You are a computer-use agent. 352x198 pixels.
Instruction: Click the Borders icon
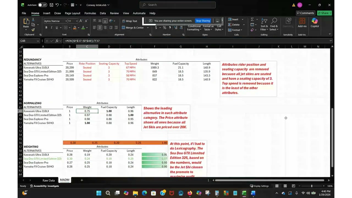coord(65,28)
